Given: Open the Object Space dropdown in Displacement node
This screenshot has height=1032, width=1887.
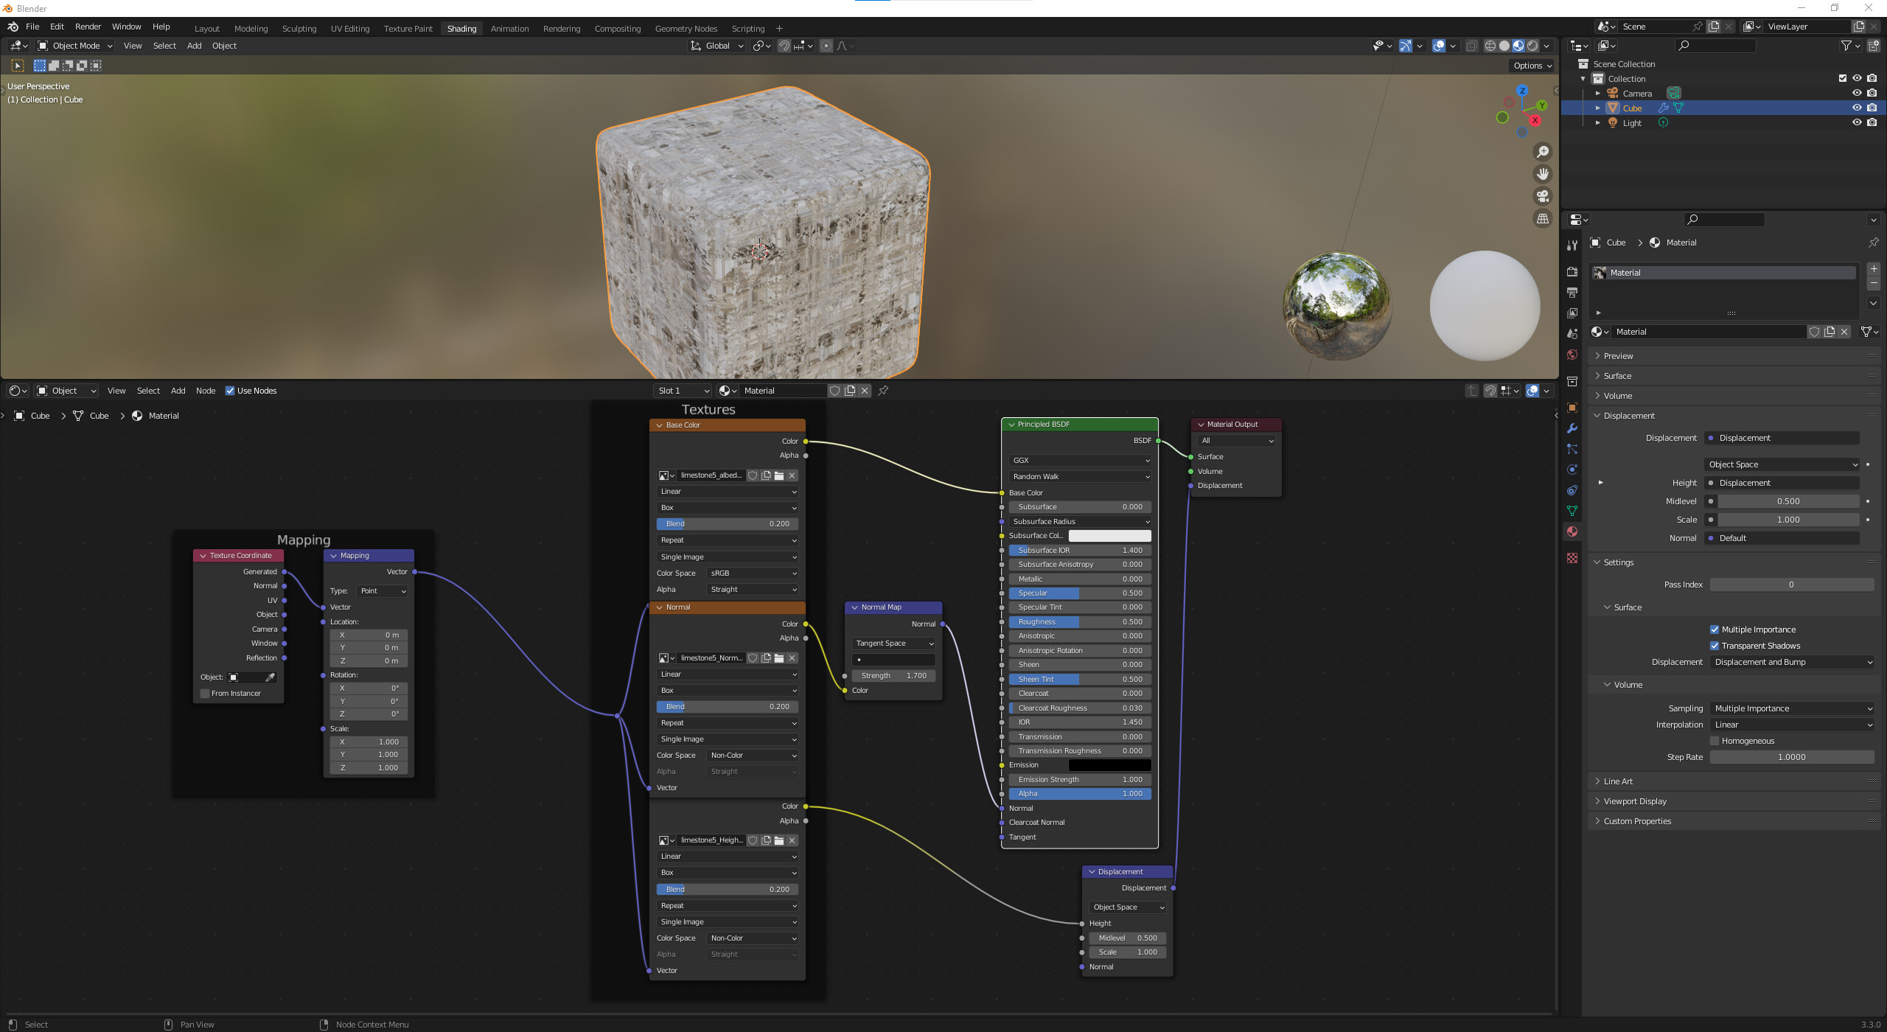Looking at the screenshot, I should (1127, 907).
